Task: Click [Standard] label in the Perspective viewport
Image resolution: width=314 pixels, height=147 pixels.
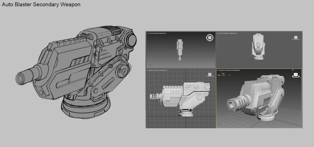Action: (229, 70)
